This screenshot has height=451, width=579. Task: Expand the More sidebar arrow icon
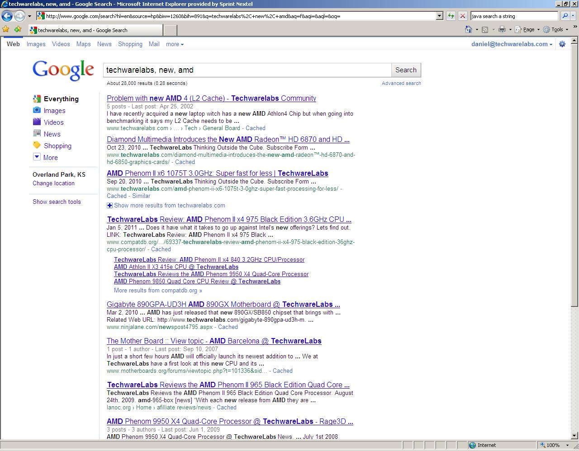point(37,157)
